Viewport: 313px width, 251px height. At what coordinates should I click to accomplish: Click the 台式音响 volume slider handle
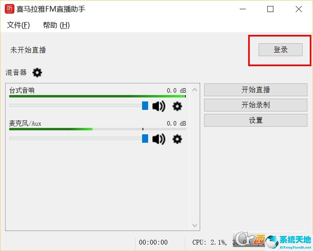(x=145, y=105)
